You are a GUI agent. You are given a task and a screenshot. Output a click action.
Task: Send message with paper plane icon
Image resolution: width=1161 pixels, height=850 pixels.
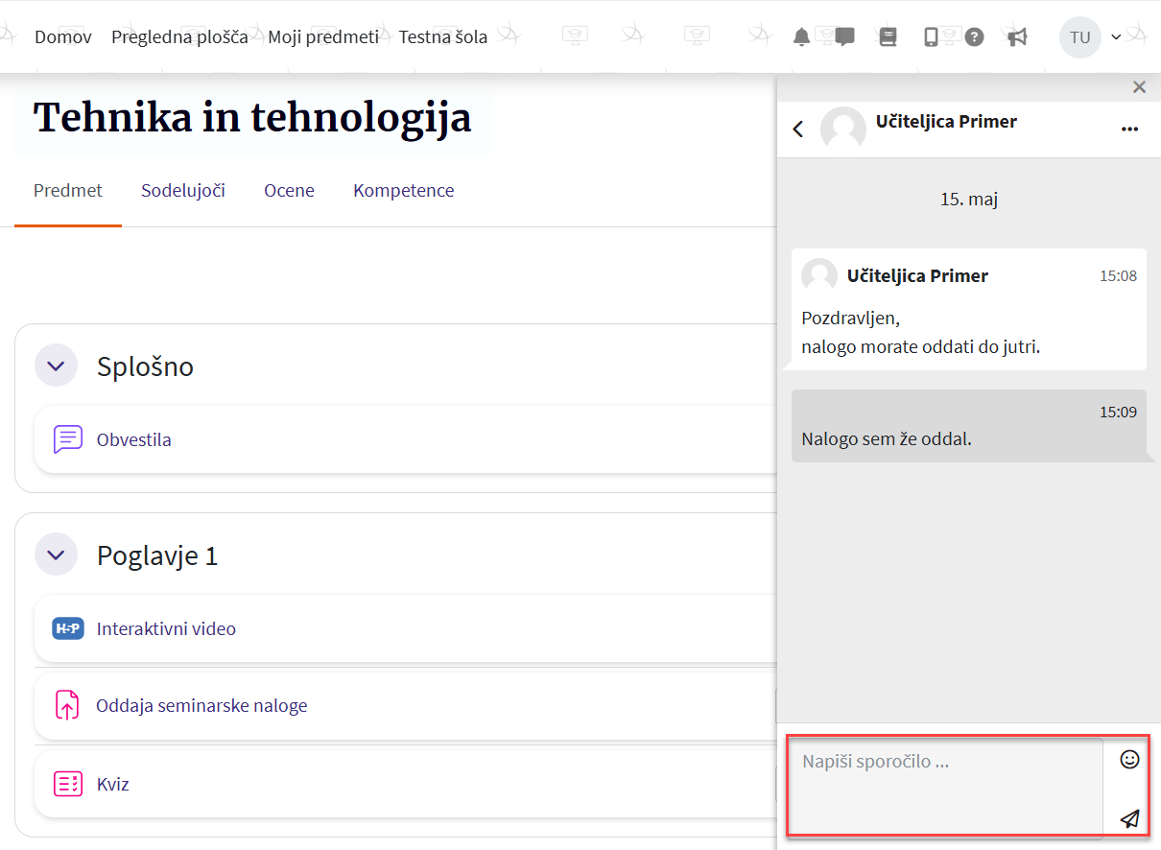tap(1129, 818)
